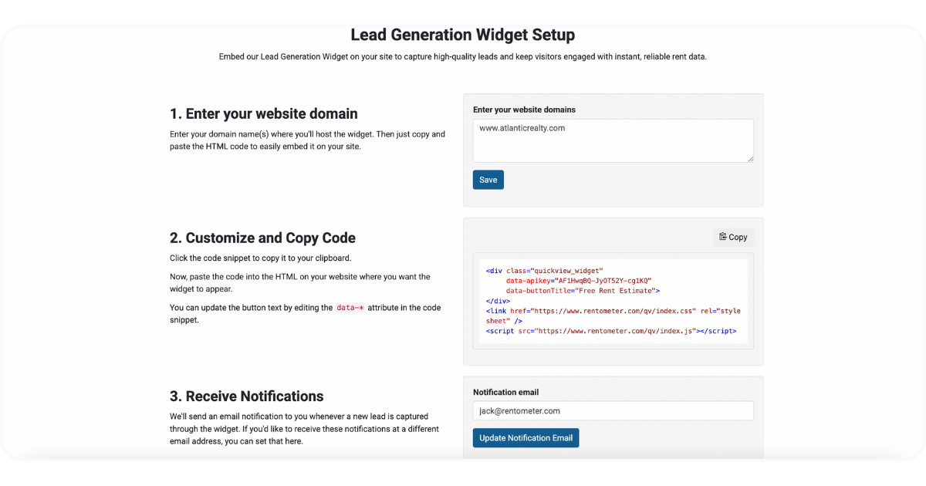Select heading "1. Enter your website domain"
The width and height of the screenshot is (926, 486).
[x=264, y=113]
